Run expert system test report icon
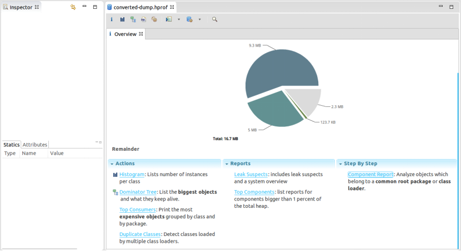This screenshot has height=251, width=461. [169, 19]
